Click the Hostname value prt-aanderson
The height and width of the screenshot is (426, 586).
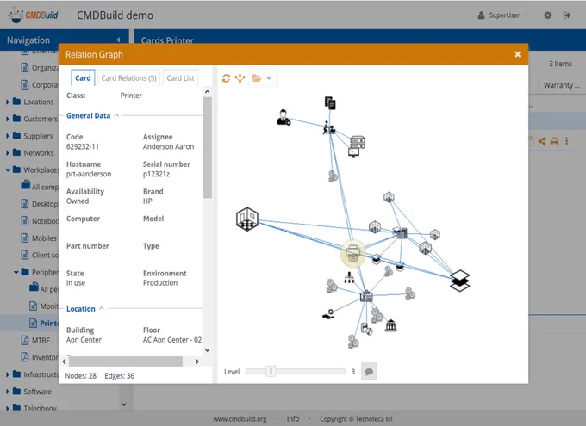pyautogui.click(x=89, y=174)
